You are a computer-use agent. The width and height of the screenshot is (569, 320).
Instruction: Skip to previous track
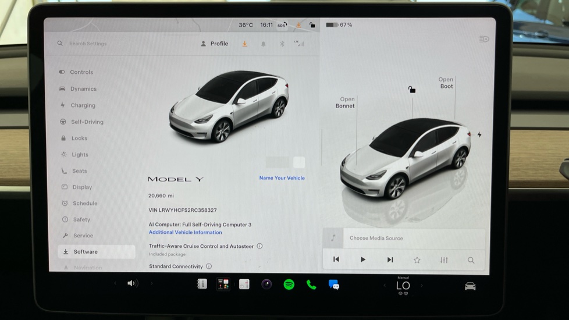point(336,259)
